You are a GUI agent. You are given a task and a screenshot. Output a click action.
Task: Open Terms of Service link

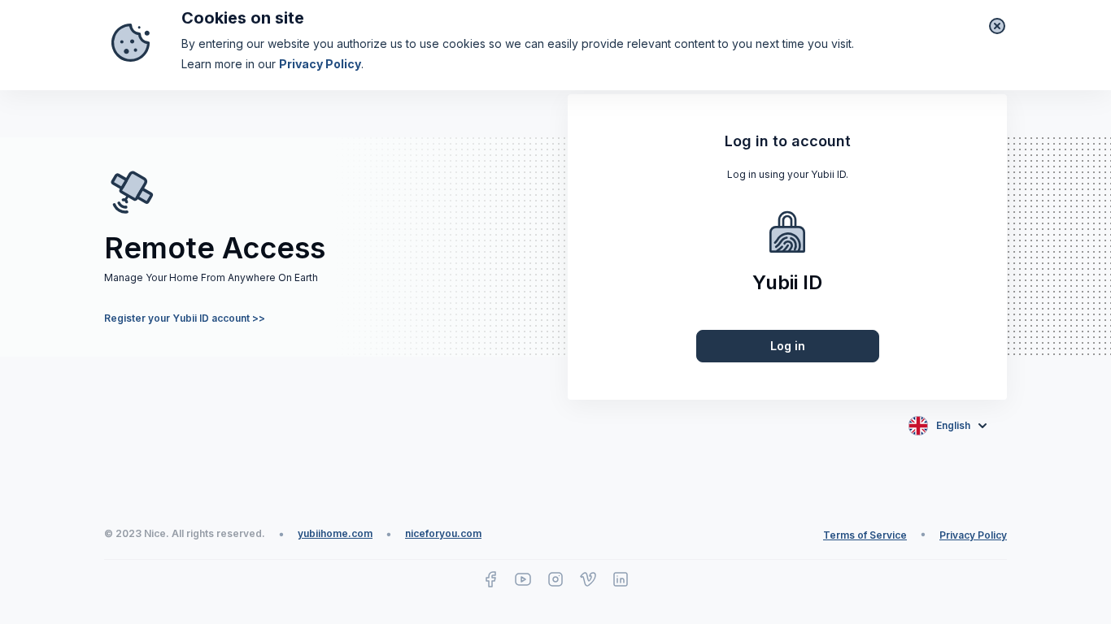pyautogui.click(x=865, y=535)
